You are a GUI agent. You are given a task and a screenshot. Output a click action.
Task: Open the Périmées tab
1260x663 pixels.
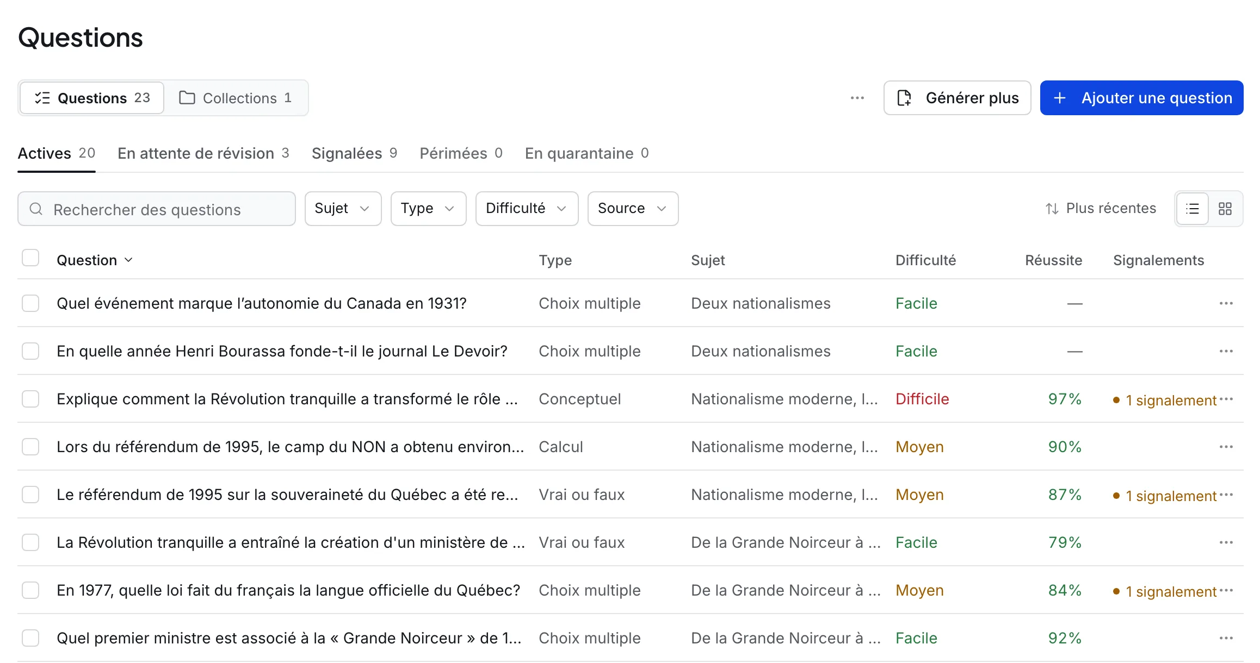(461, 153)
